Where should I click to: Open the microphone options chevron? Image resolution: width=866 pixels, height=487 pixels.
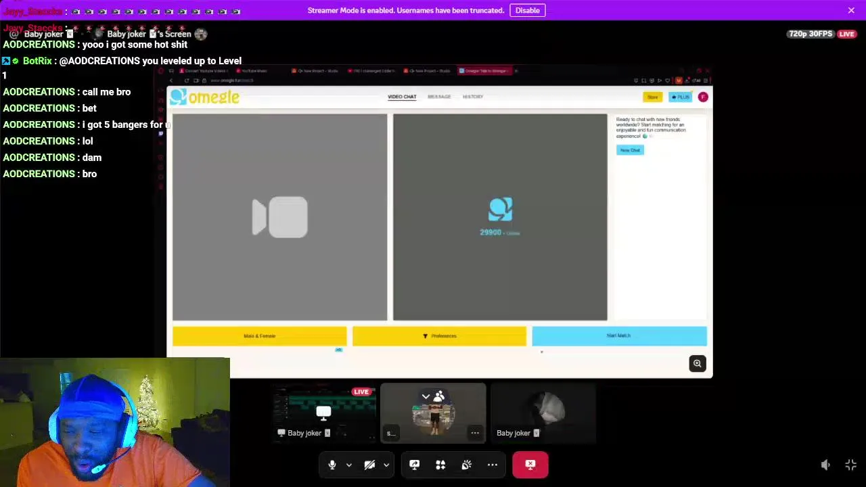click(x=348, y=465)
